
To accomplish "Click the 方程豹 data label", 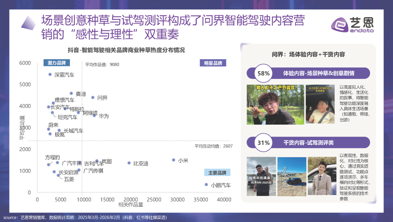I will (52, 157).
